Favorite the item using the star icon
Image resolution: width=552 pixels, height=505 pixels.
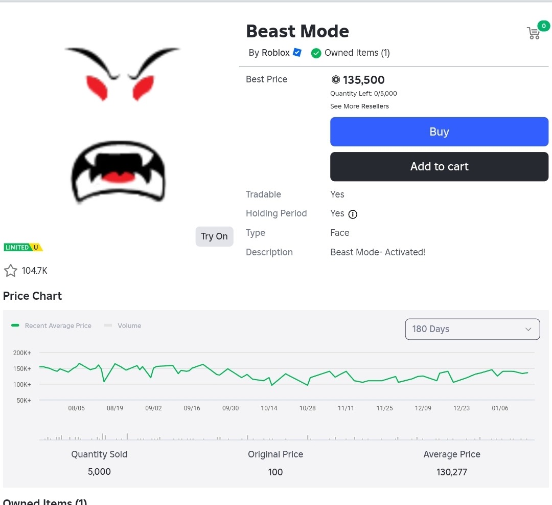(x=10, y=270)
